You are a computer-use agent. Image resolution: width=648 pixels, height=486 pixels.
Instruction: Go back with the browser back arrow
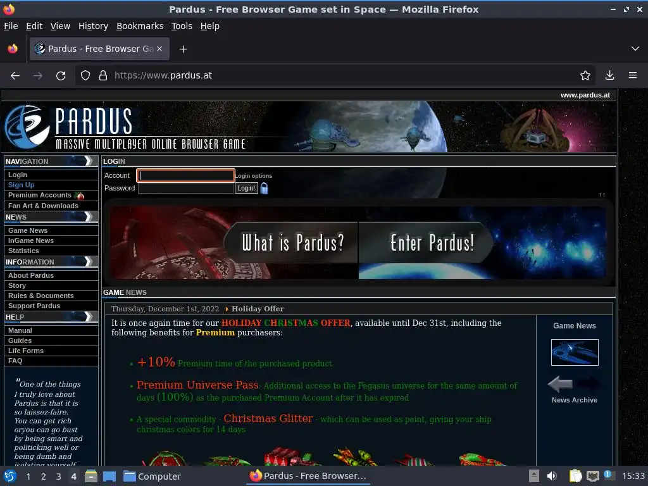tap(15, 76)
